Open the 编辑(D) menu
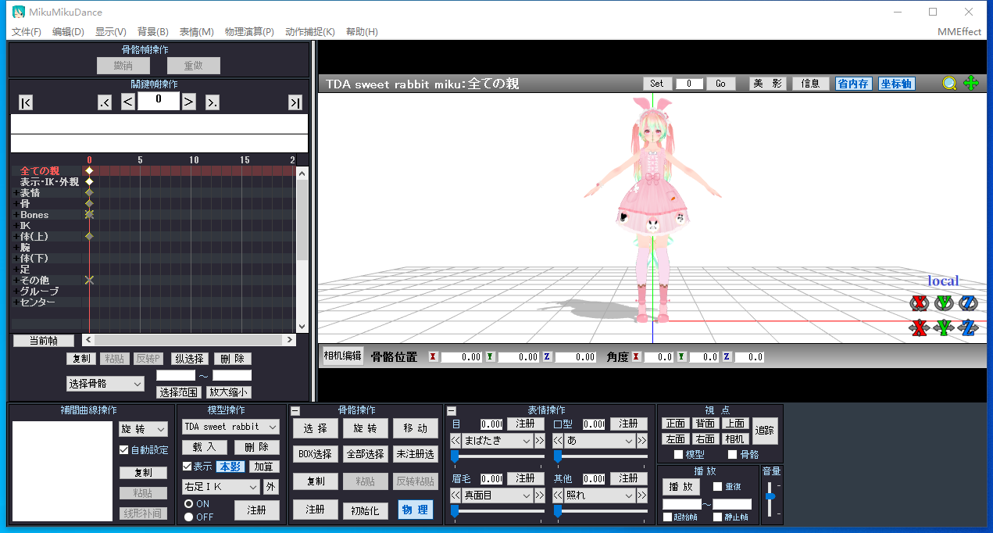The height and width of the screenshot is (533, 993). click(x=68, y=32)
